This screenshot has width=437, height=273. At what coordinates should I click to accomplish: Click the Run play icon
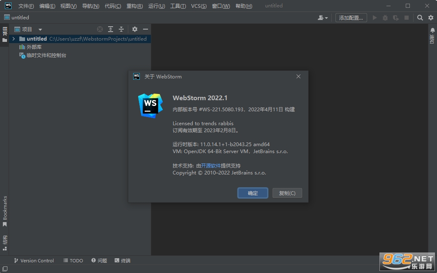click(375, 18)
